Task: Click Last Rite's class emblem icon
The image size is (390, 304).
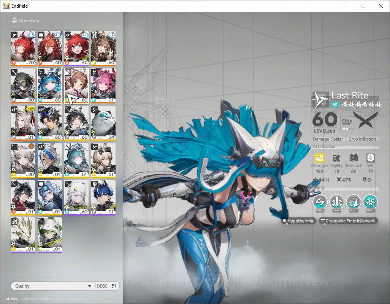Action: pos(320,100)
